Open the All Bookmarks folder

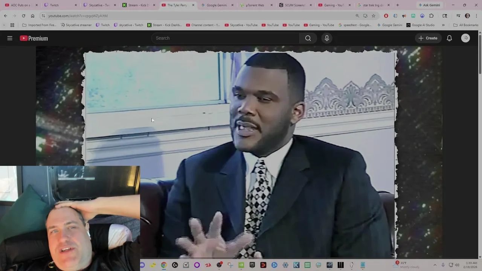[466, 25]
